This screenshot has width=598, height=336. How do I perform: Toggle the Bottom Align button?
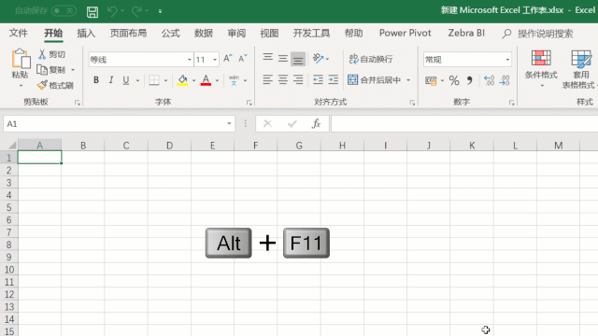pos(298,59)
